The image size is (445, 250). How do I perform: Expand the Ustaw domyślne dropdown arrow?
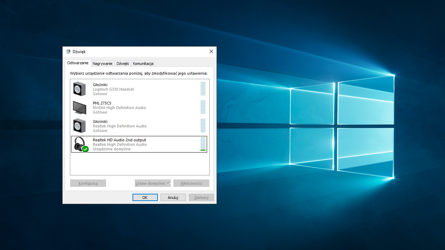coord(168,183)
